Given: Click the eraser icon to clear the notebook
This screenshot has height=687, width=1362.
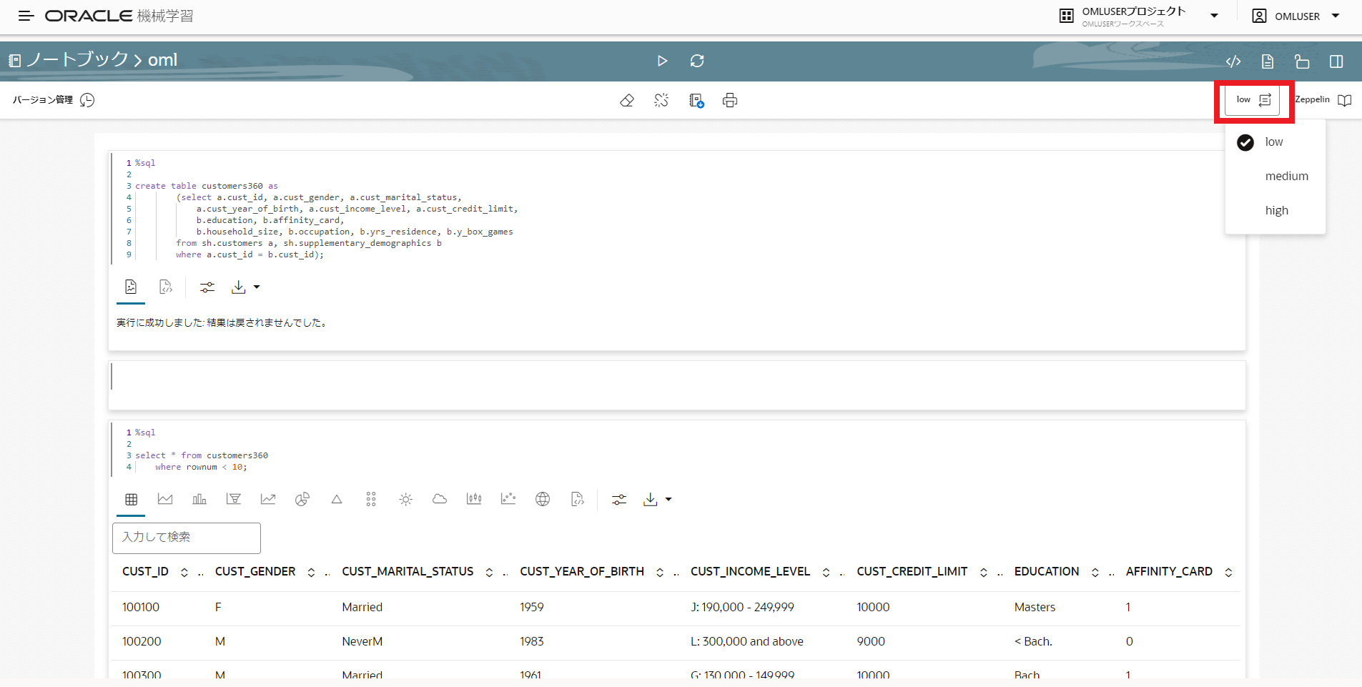Looking at the screenshot, I should pos(627,100).
